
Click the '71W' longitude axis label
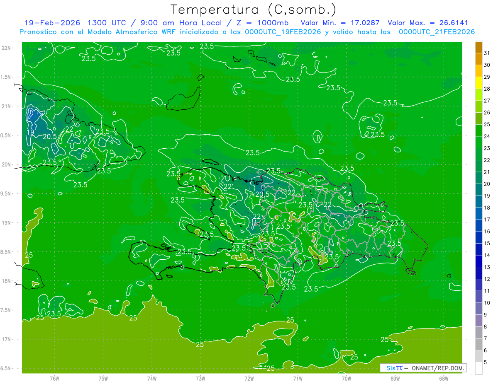coord(298,378)
